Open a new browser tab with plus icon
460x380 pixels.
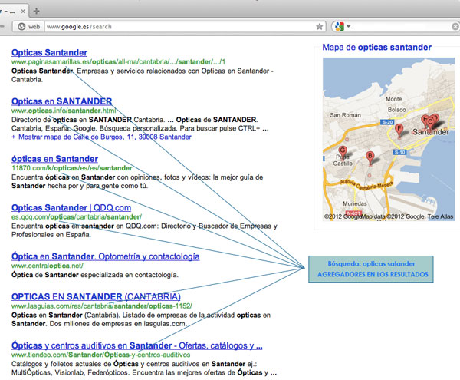point(36,12)
